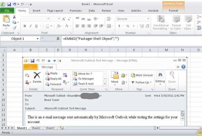Select Move to: ? quick step
This screenshot has width=202, height=140.
click(82, 74)
